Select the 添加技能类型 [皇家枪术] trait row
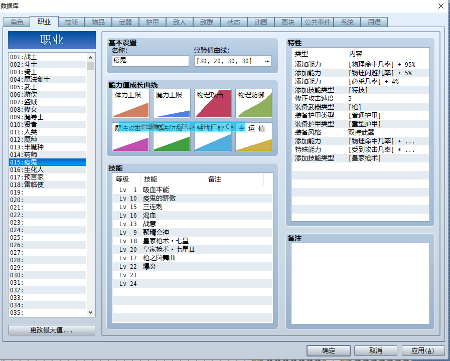Image resolution: width=450 pixels, height=361 pixels. click(x=360, y=158)
